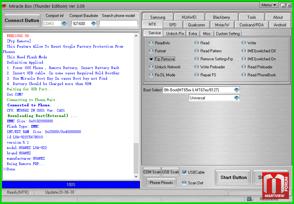The height and width of the screenshot is (204, 294).
Task: Click the 'Being Remove FRP...' log line
Action: coord(26,164)
